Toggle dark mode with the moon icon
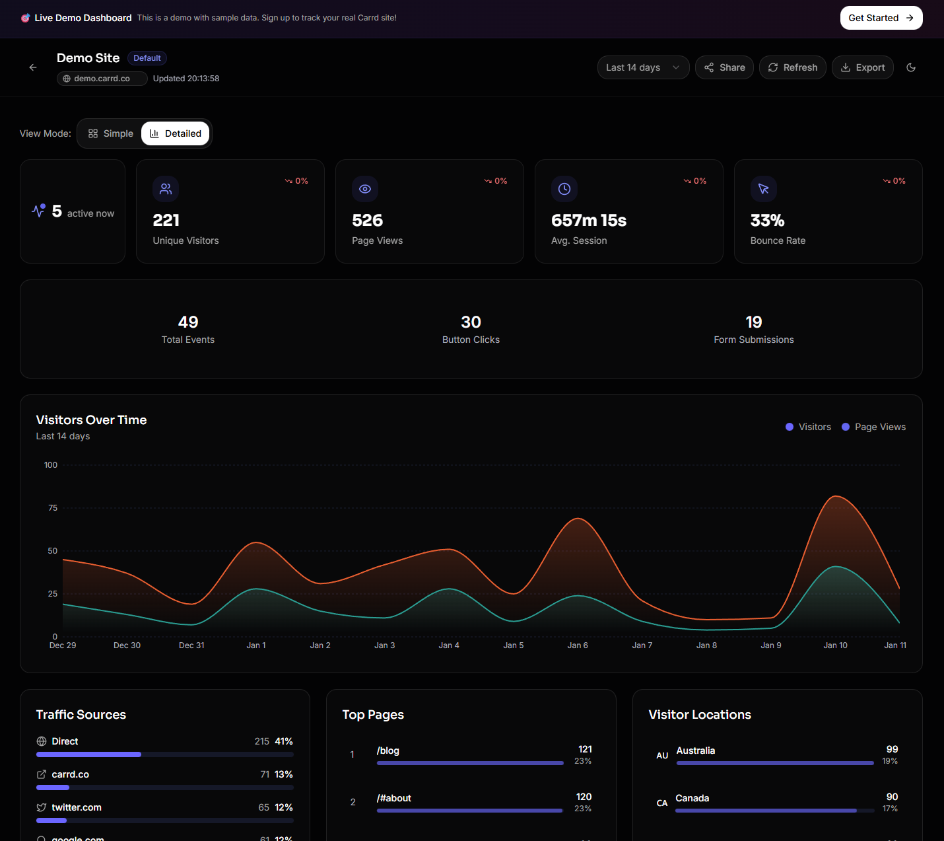 (x=911, y=67)
